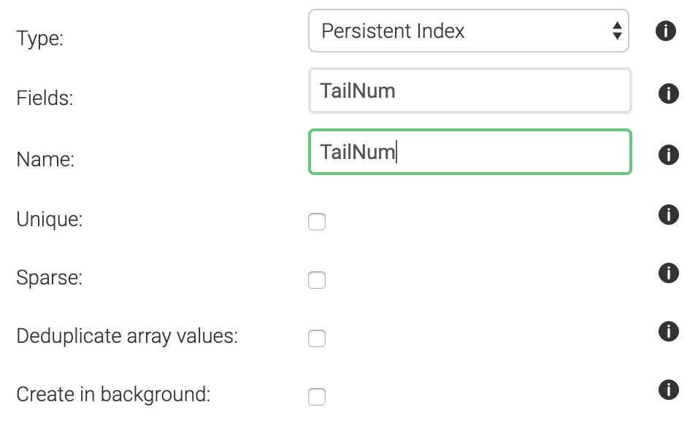Focus the Name input field
The width and height of the screenshot is (698, 426).
[x=470, y=152]
